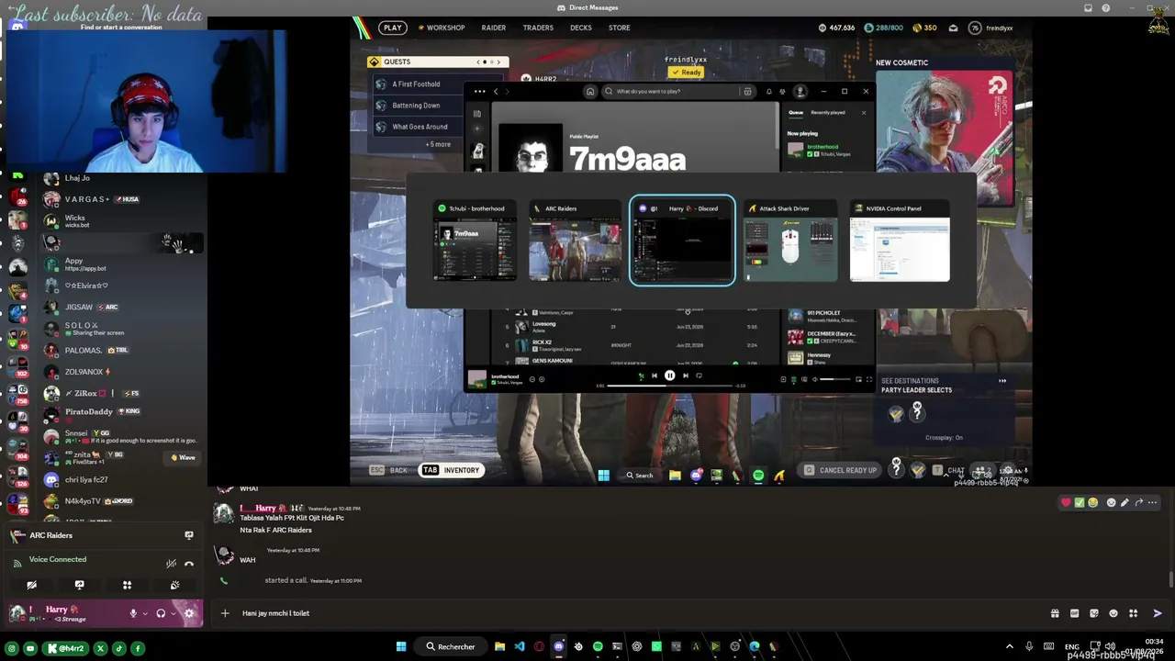
Task: Go to the previous Spotify track
Action: 655,375
